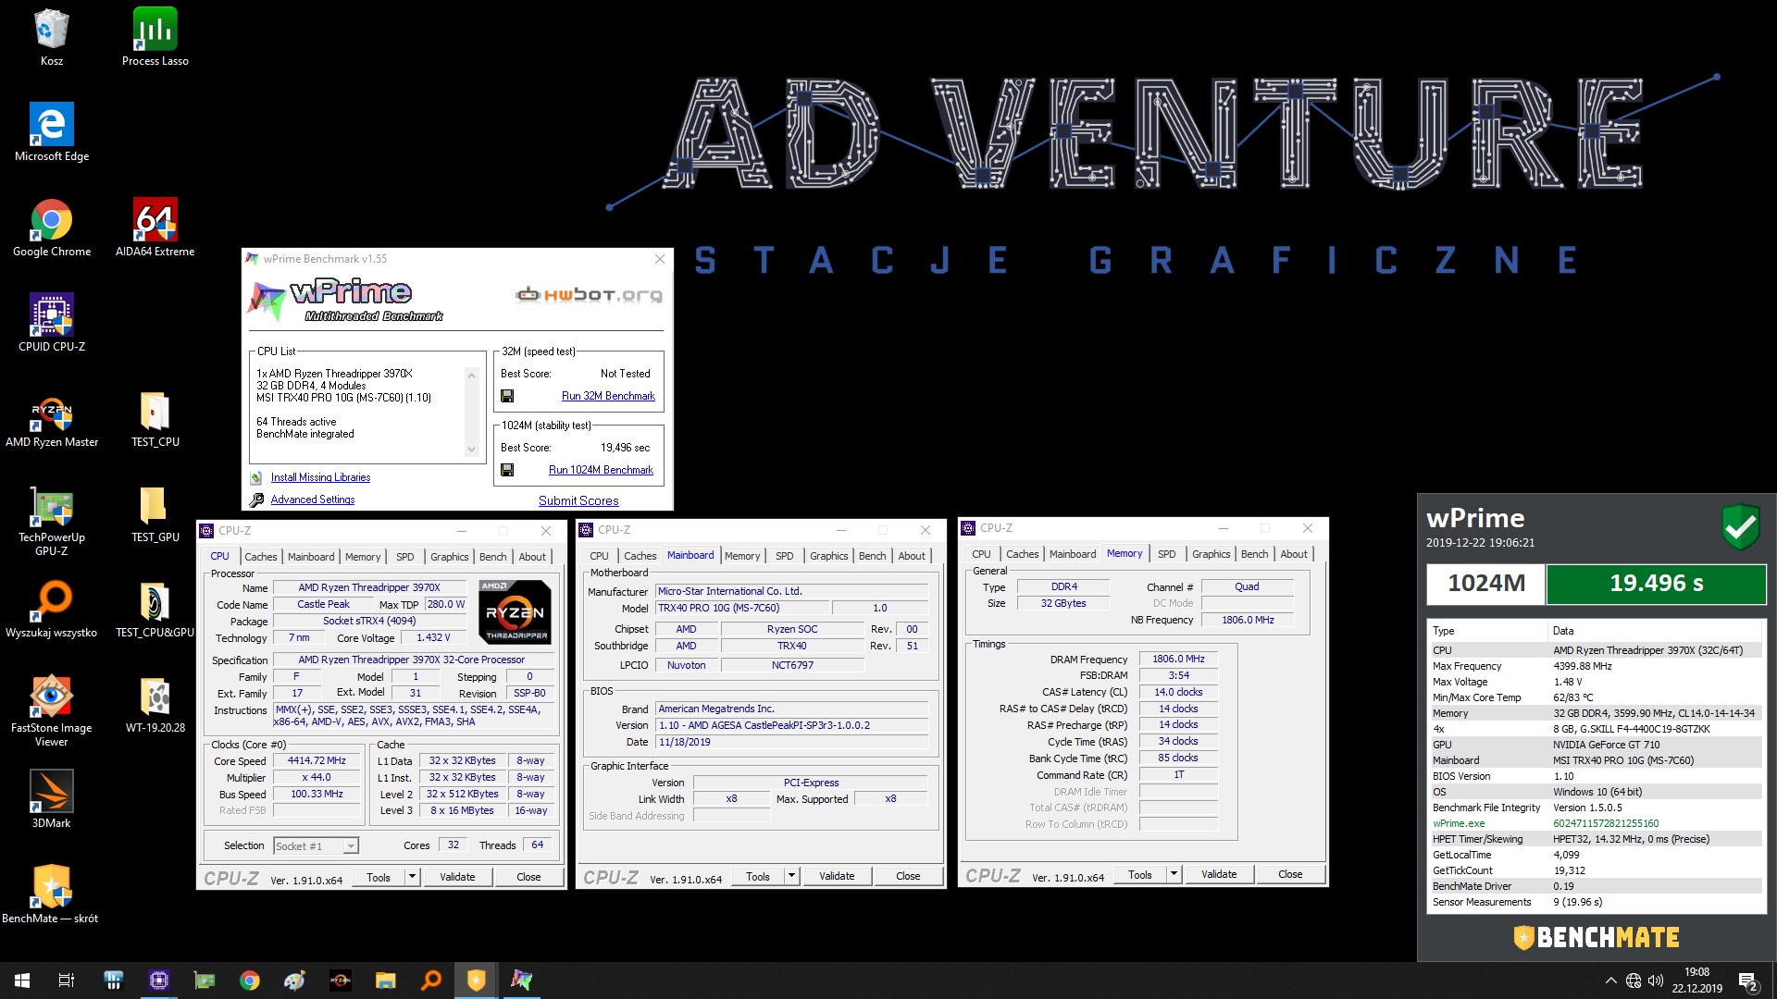Screen dimensions: 1777x999
Task: Click Validate in first CPU-Z window
Action: click(x=457, y=877)
